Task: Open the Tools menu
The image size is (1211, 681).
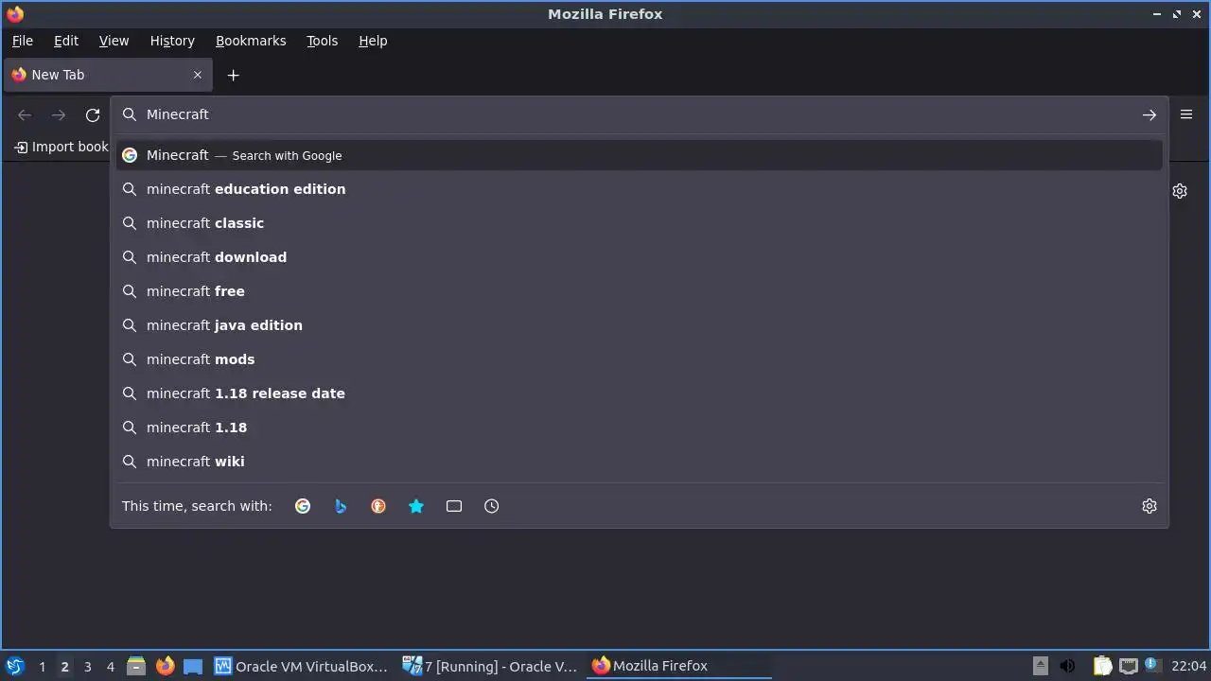Action: tap(322, 41)
